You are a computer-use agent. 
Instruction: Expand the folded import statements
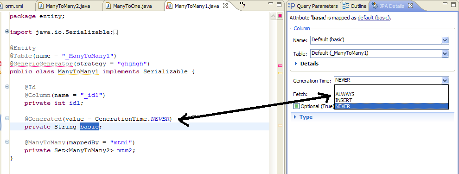7,32
